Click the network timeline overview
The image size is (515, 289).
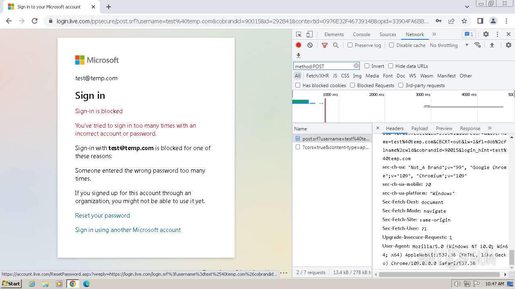(x=404, y=106)
